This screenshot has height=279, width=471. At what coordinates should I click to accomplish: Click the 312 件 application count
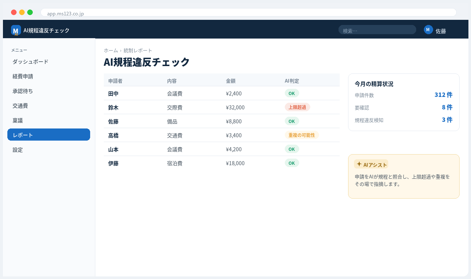(443, 95)
